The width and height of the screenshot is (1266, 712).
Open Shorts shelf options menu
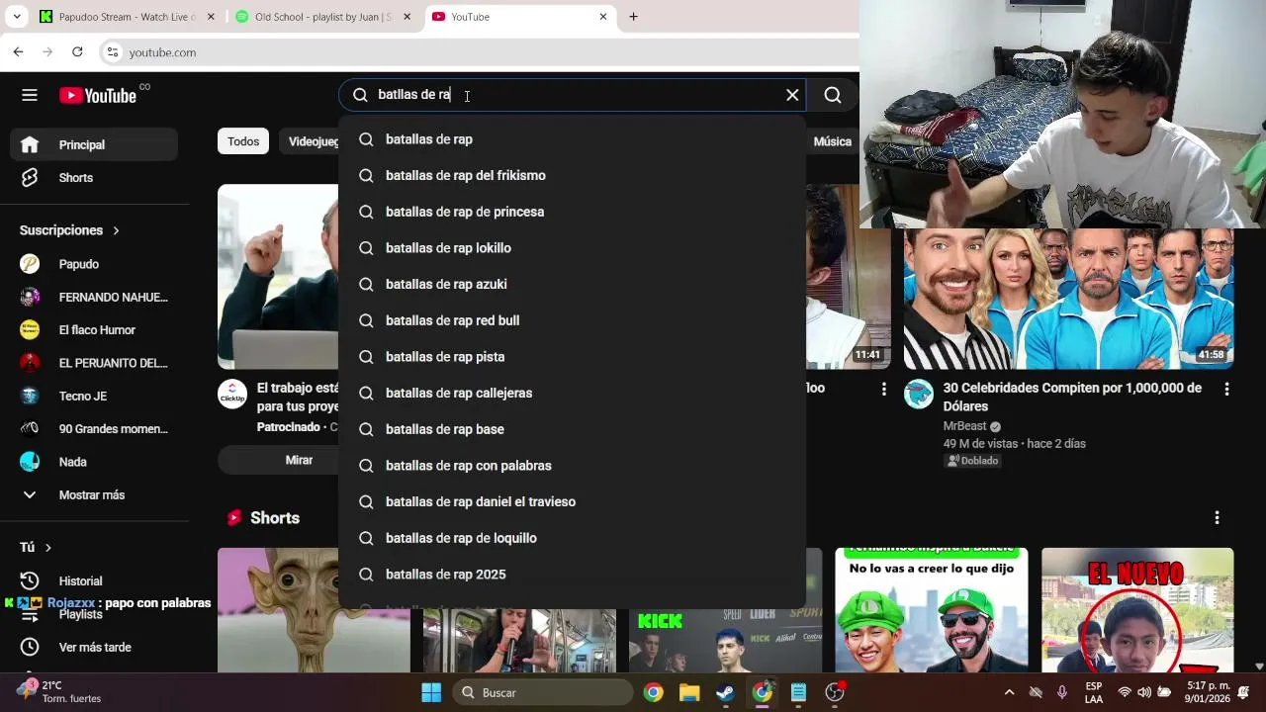[1217, 517]
